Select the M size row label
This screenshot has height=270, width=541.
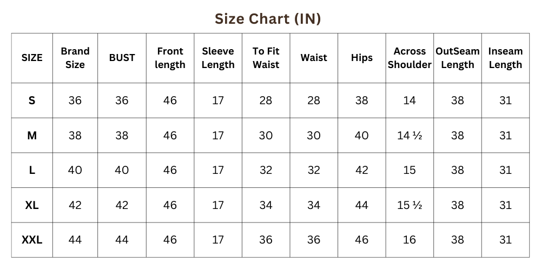coord(32,136)
